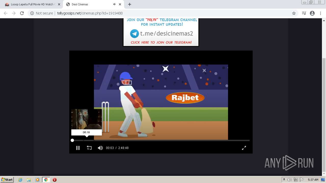The width and height of the screenshot is (326, 183).
Task: Pause the video playback
Action: [x=78, y=148]
